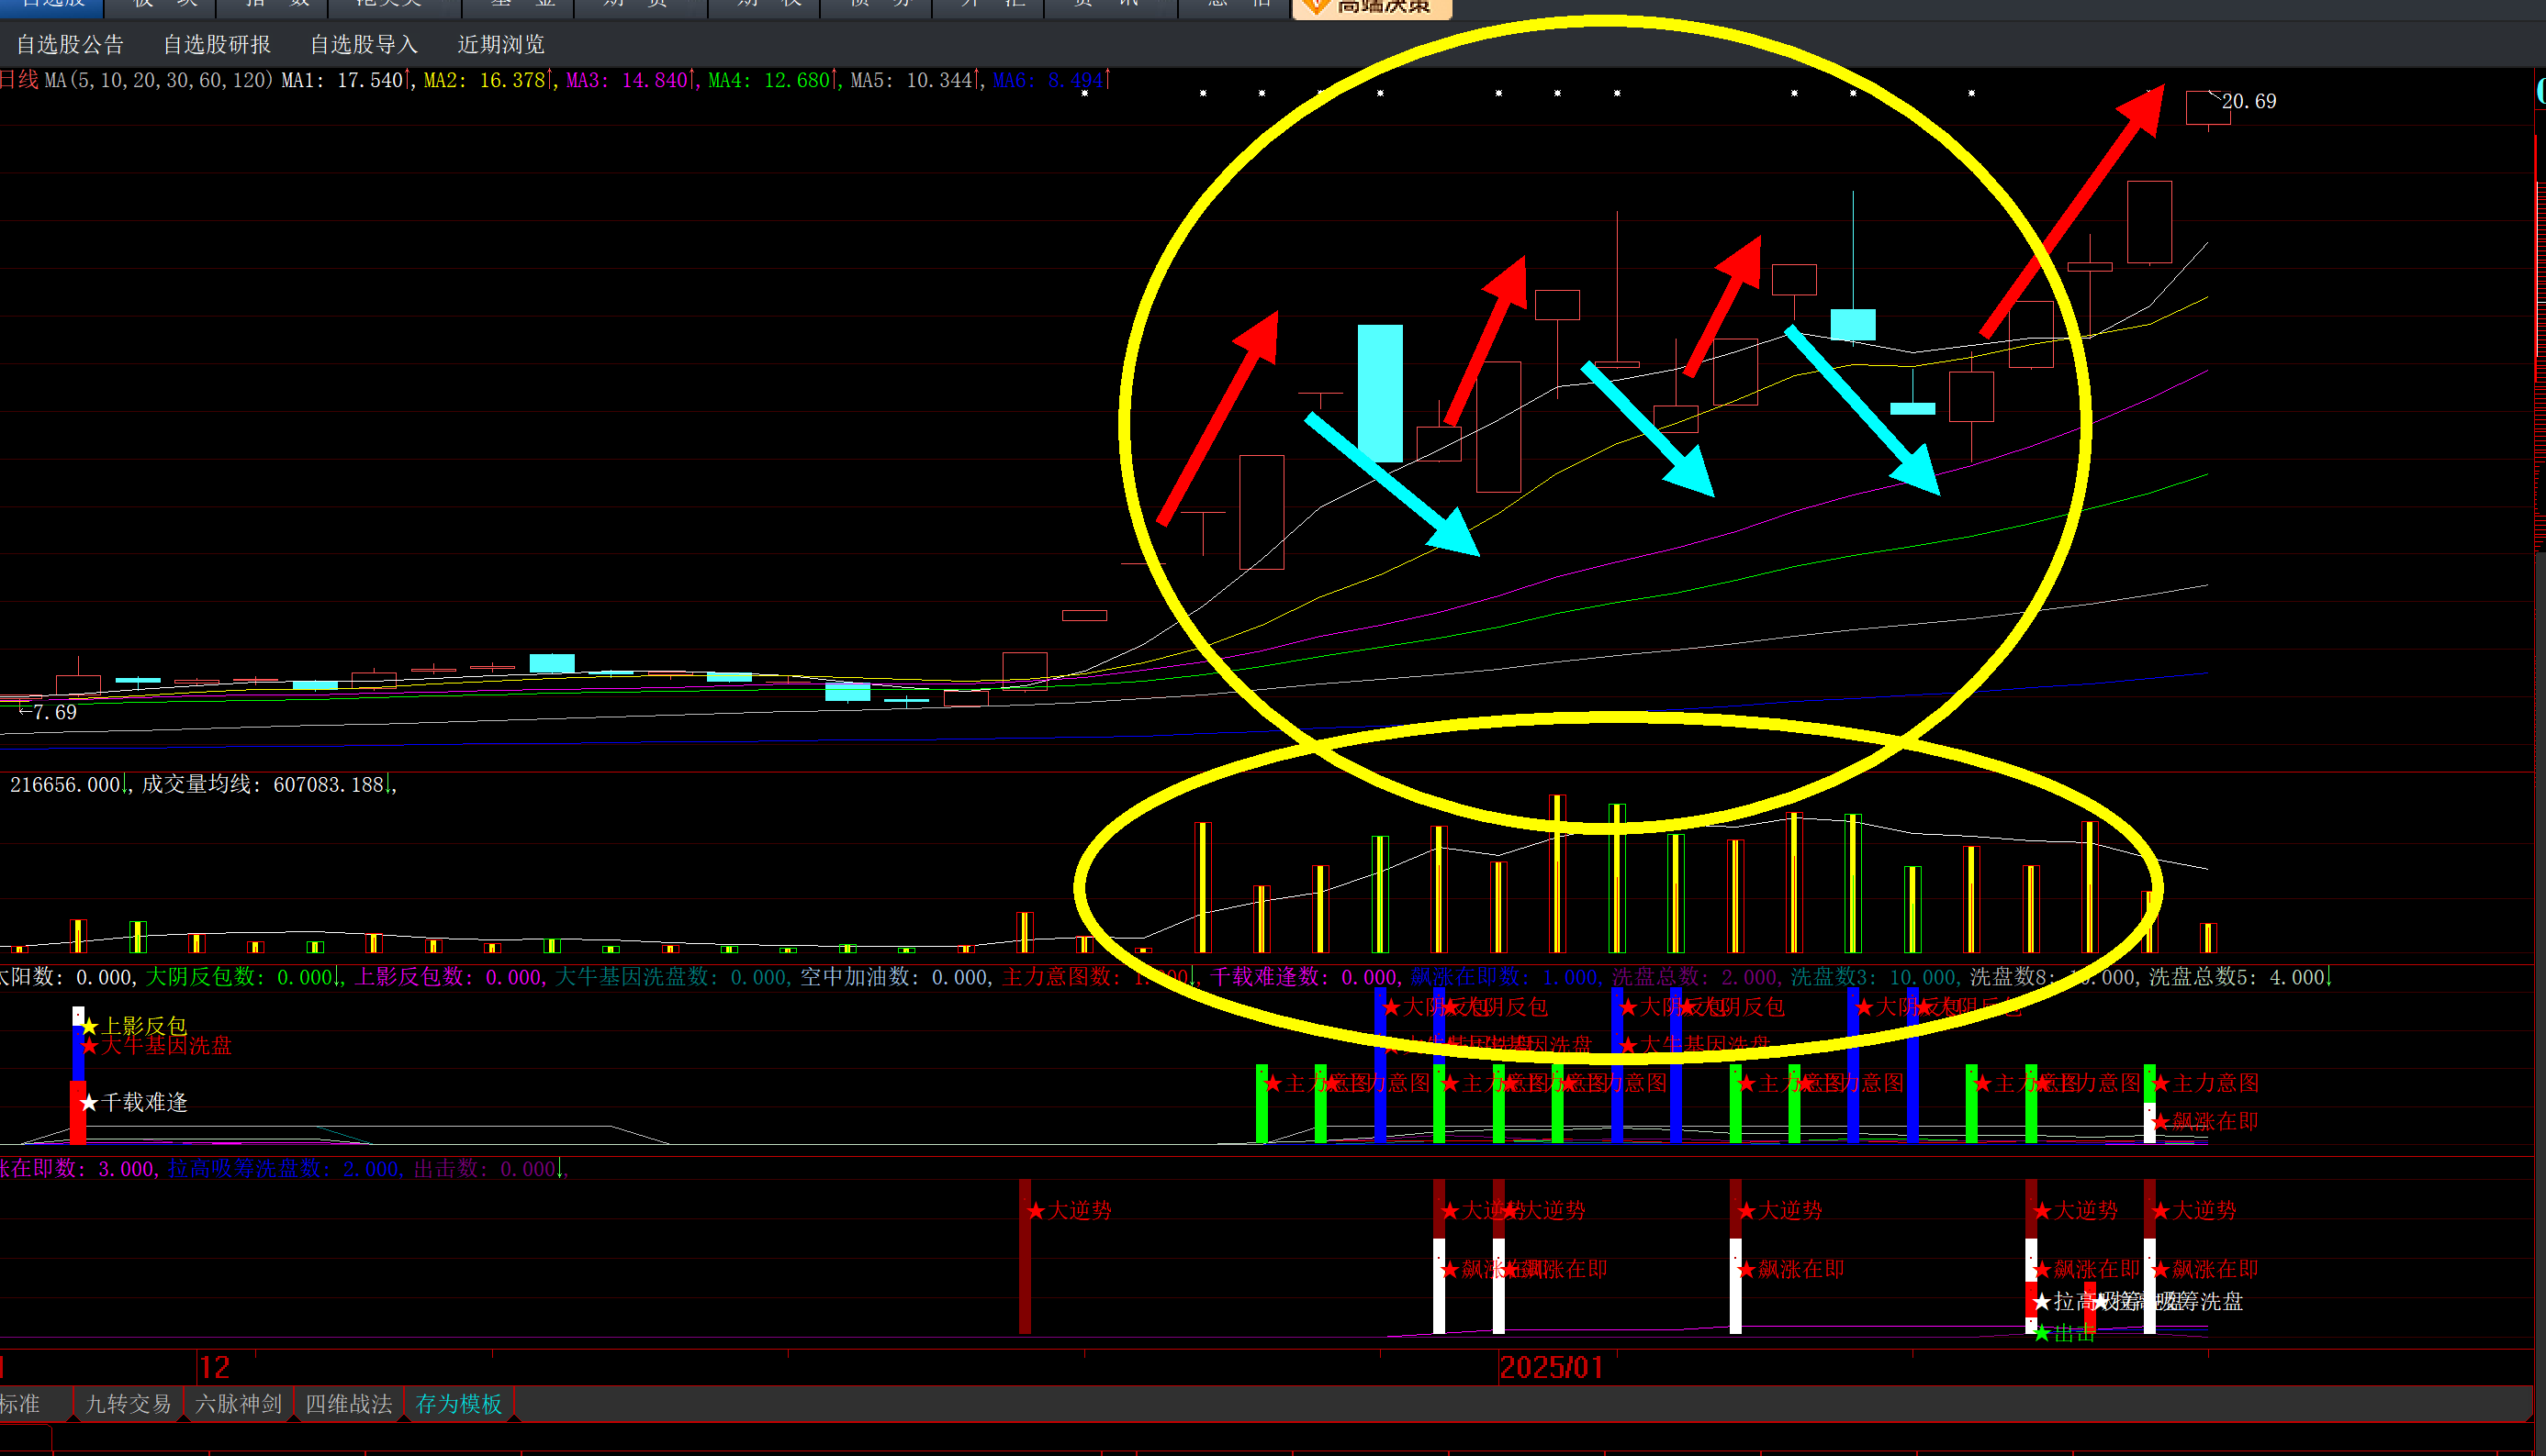Click the orange 高端决策 button icon
2546x1456 pixels.
(1318, 7)
